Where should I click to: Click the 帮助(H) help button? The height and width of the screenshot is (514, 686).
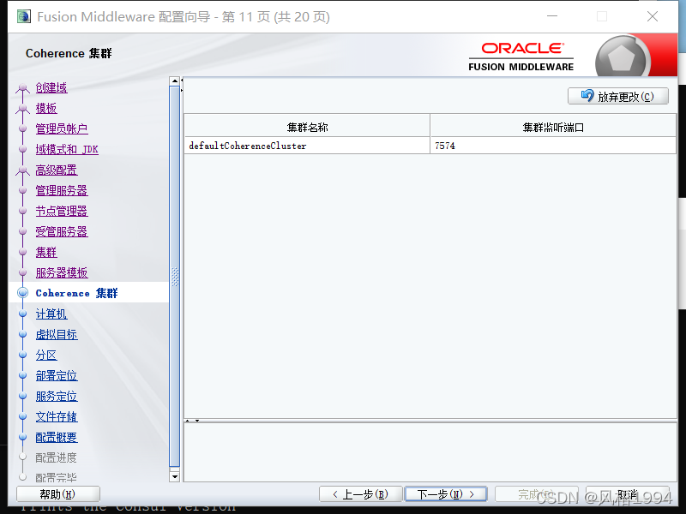pos(57,494)
